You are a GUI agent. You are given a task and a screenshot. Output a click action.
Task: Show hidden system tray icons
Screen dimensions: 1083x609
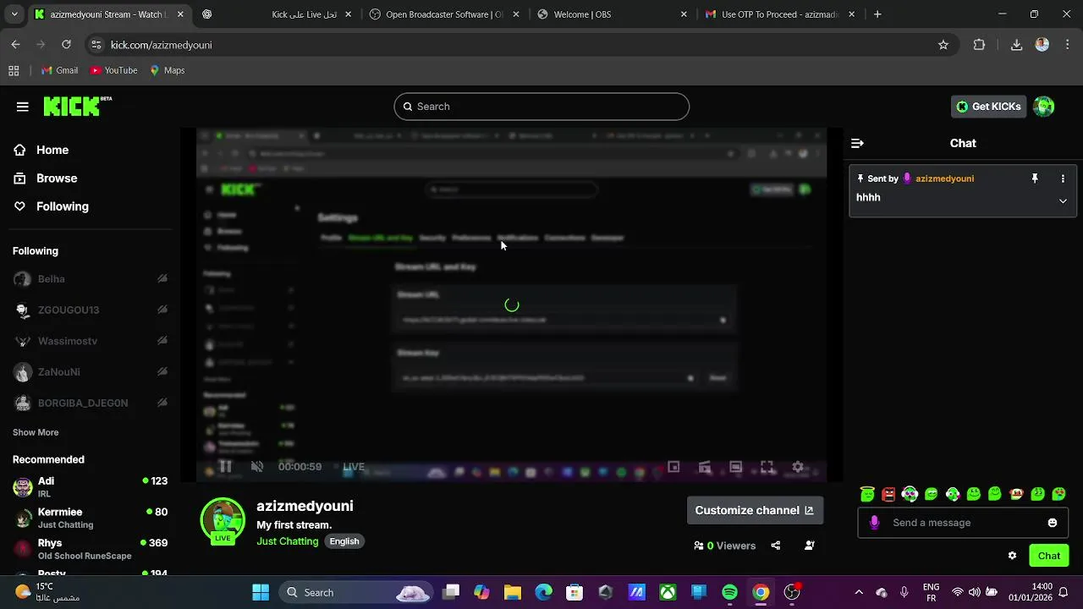point(859,592)
